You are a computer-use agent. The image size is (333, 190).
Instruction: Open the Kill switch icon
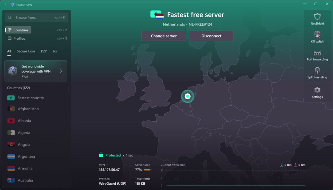coord(317,34)
